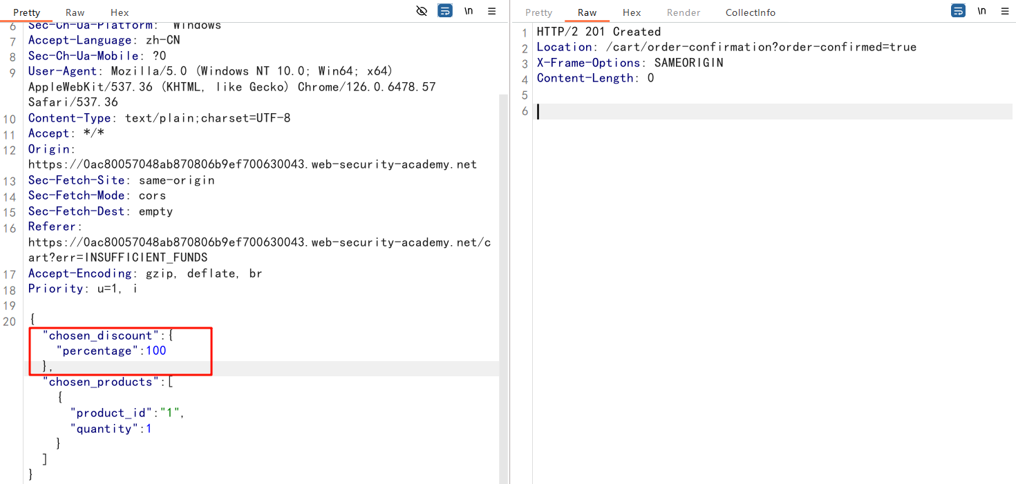Open the response Render tab
The width and height of the screenshot is (1016, 484).
pyautogui.click(x=684, y=12)
